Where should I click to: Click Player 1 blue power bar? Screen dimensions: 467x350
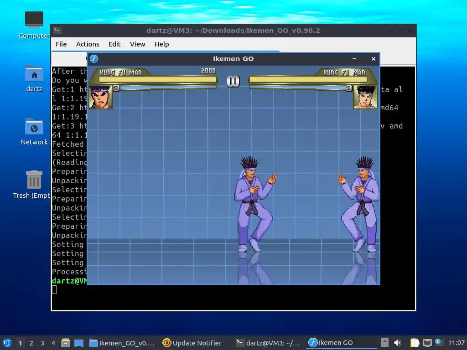click(x=168, y=87)
